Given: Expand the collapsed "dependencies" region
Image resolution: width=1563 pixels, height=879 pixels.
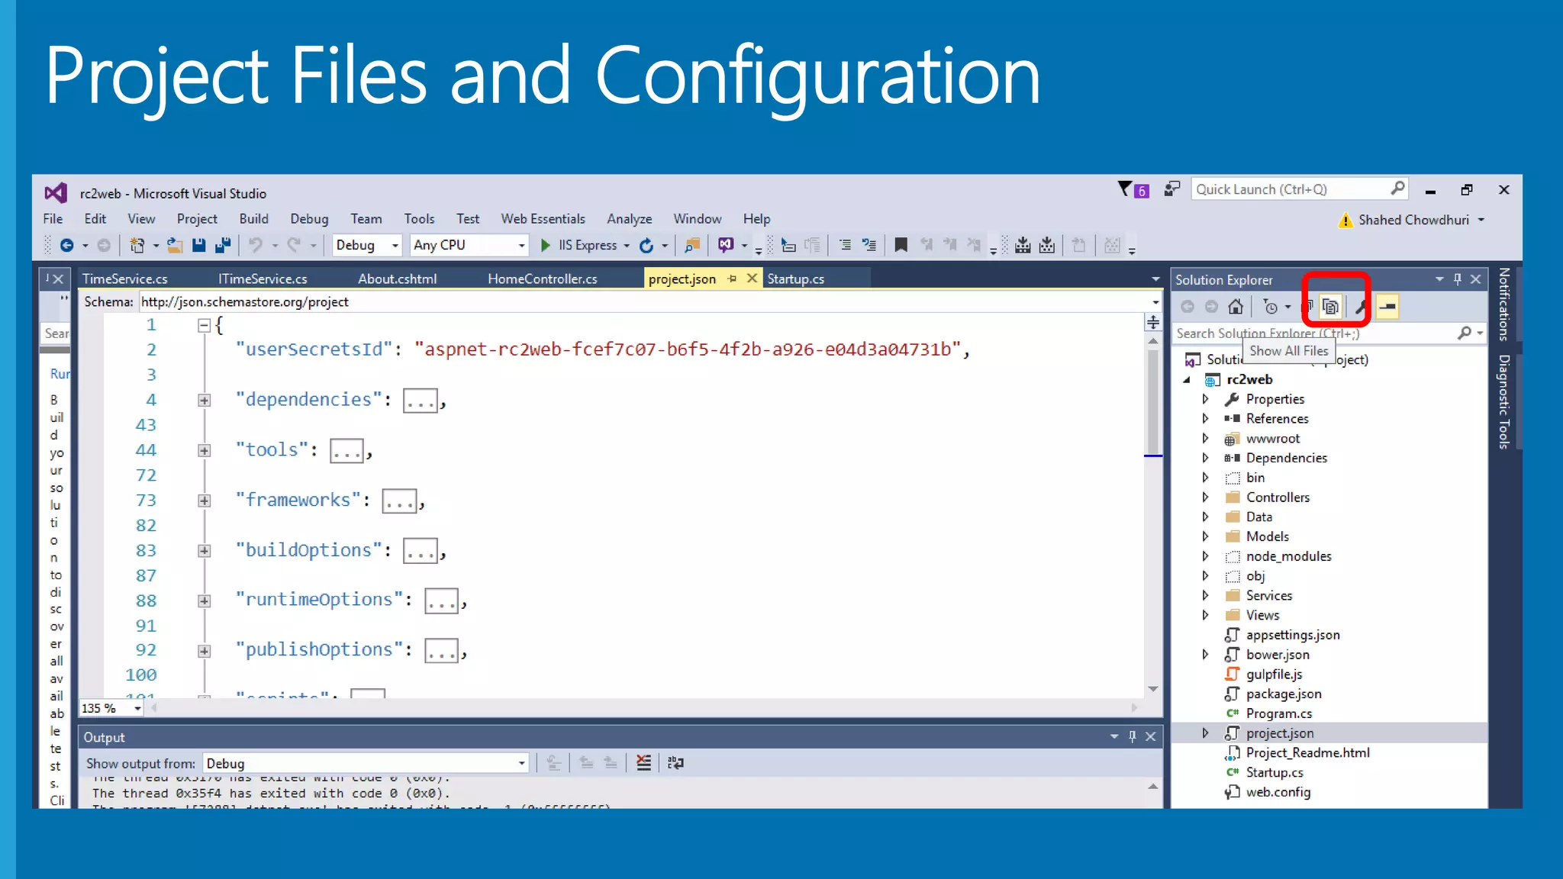Looking at the screenshot, I should tap(204, 401).
